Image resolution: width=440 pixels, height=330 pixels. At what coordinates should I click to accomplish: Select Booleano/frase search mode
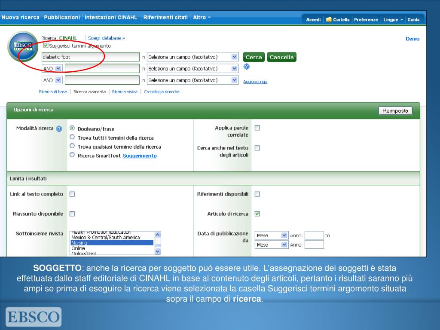(x=72, y=128)
